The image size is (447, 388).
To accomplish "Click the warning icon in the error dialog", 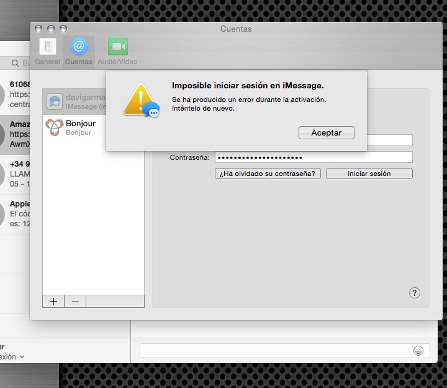I will pos(141,101).
